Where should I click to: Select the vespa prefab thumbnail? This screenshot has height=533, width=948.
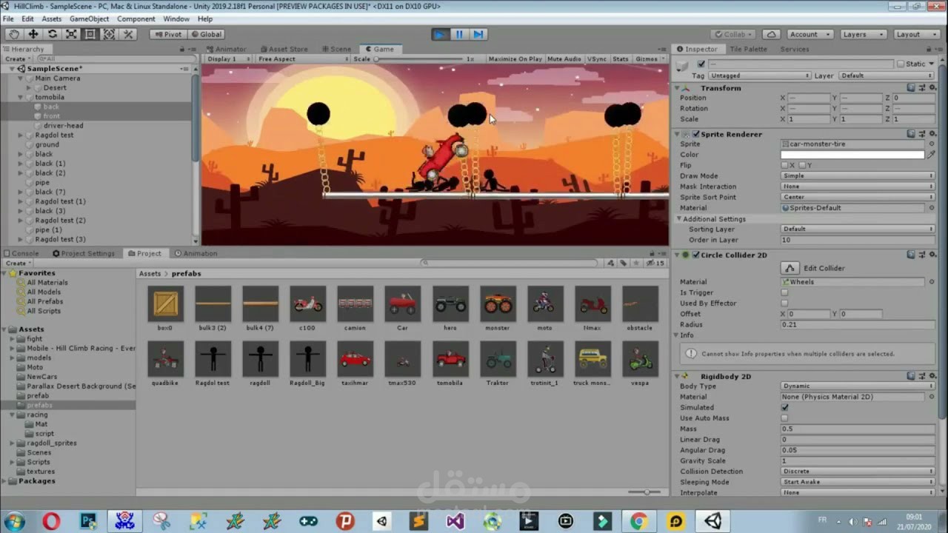640,360
